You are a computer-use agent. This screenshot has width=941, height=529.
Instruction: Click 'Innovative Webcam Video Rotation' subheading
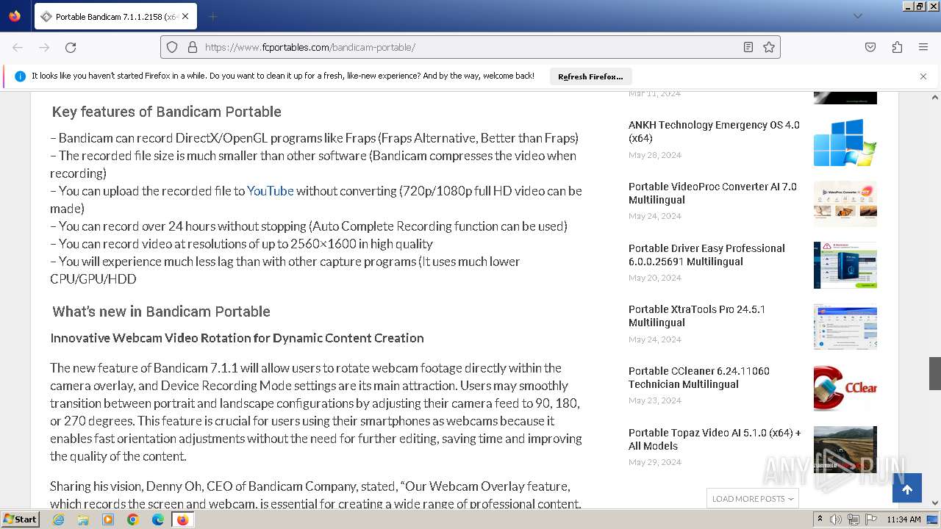click(237, 338)
